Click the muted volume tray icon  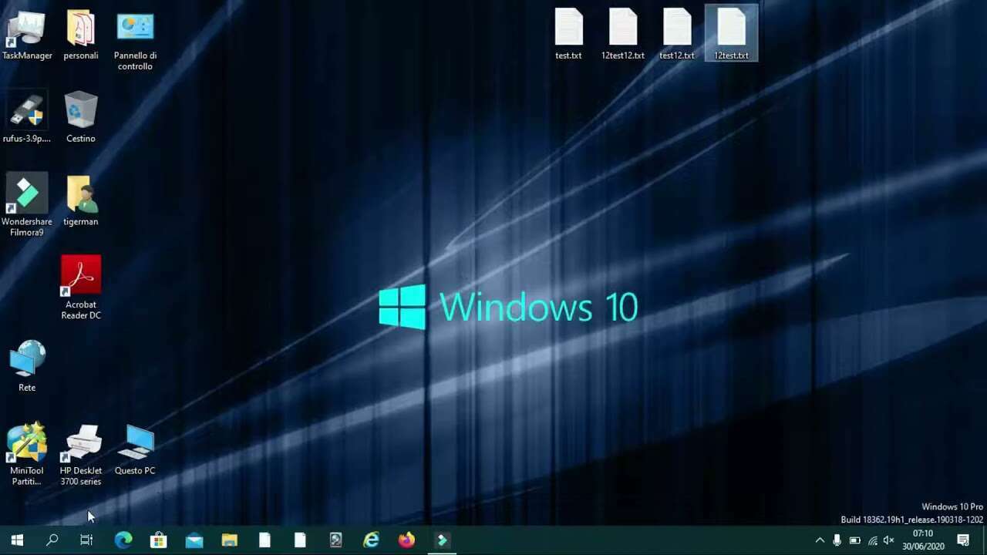(x=888, y=540)
